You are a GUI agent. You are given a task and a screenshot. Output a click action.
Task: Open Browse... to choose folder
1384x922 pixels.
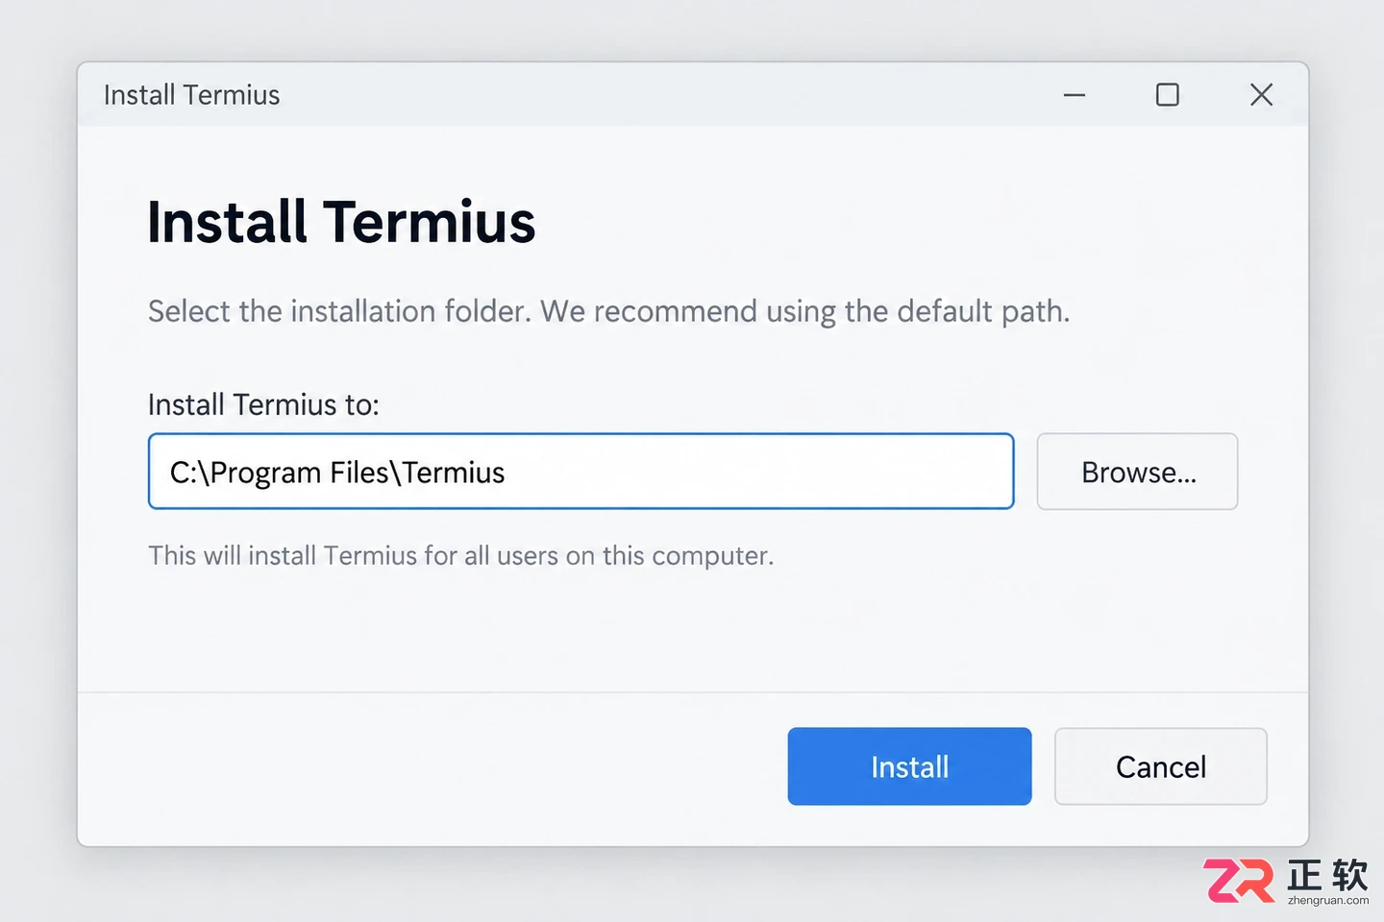pos(1137,472)
